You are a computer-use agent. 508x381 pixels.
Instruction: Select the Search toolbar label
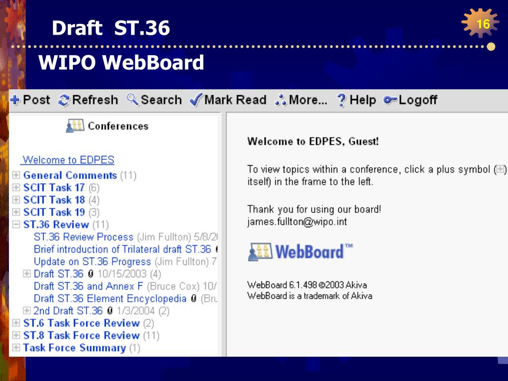pos(161,100)
